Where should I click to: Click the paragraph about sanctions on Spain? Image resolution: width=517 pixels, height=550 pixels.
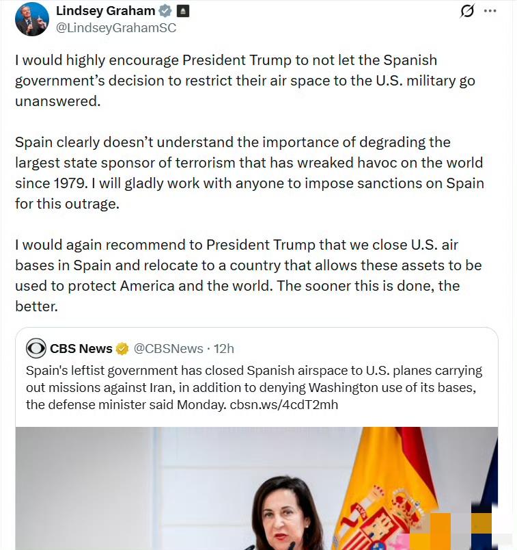[249, 173]
